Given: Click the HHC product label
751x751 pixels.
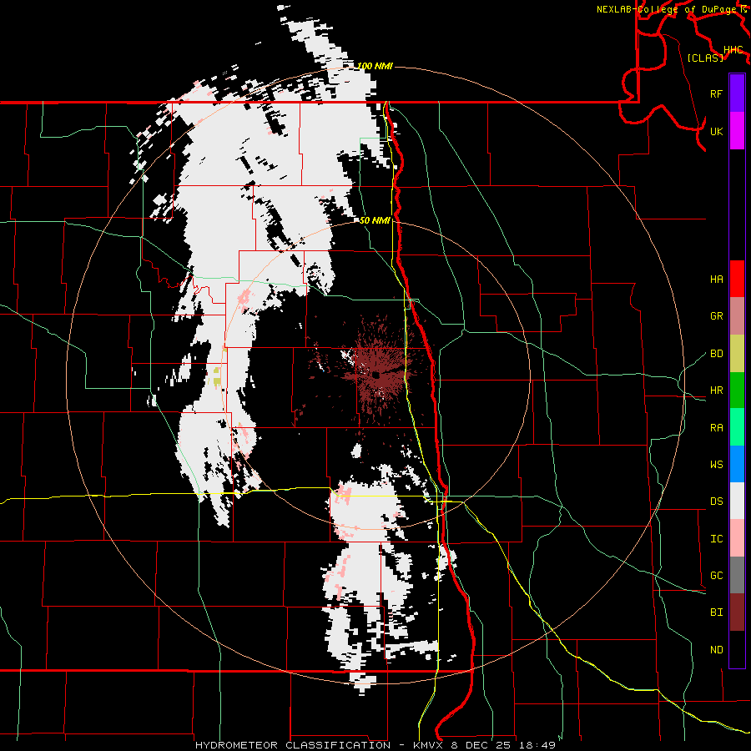Looking at the screenshot, I should 733,50.
